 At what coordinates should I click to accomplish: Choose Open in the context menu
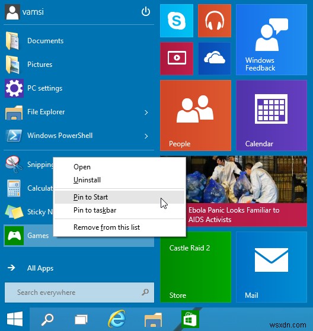click(120, 167)
